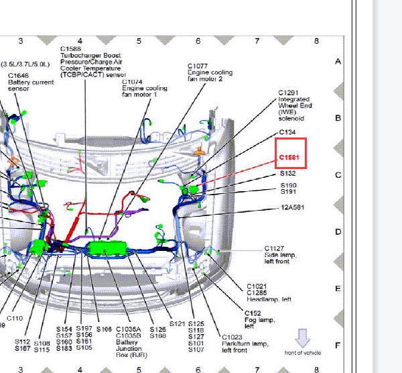
Task: Select the S125 splice label
Action: 196,324
